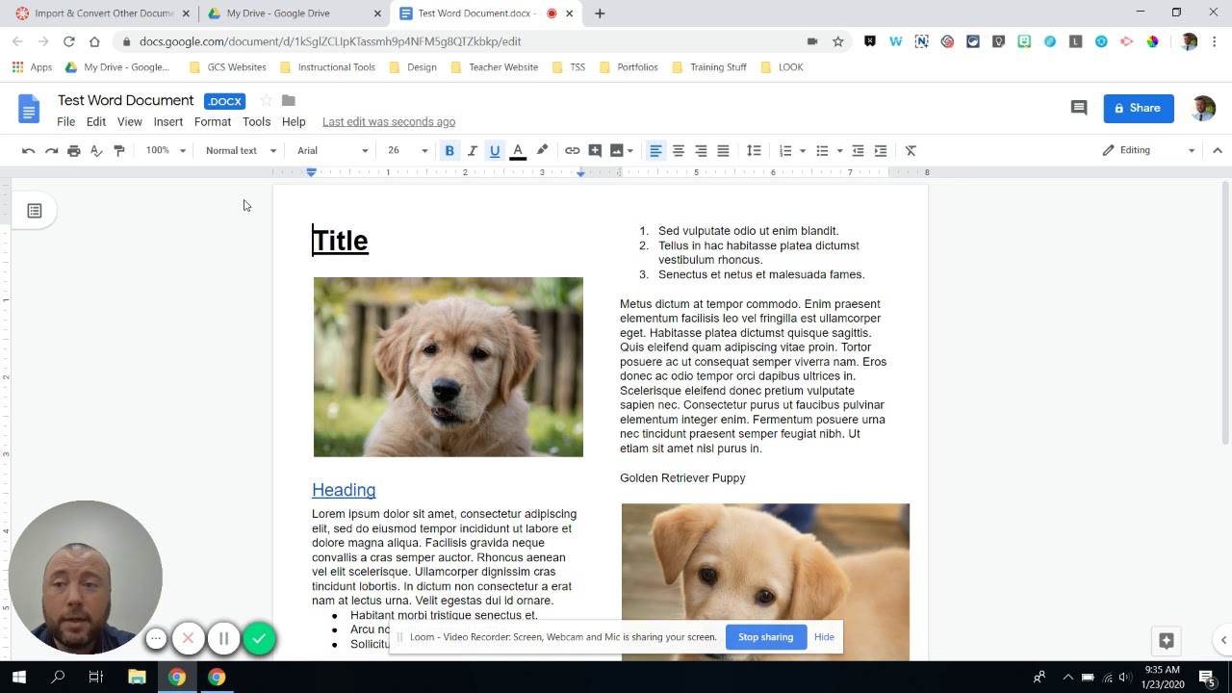Click the blue Share button
The image size is (1232, 693).
point(1139,108)
